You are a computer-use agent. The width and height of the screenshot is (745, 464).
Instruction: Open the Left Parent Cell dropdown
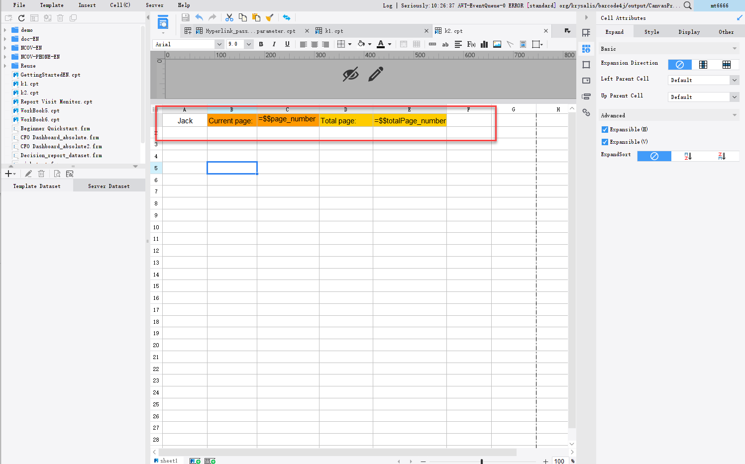pyautogui.click(x=735, y=80)
